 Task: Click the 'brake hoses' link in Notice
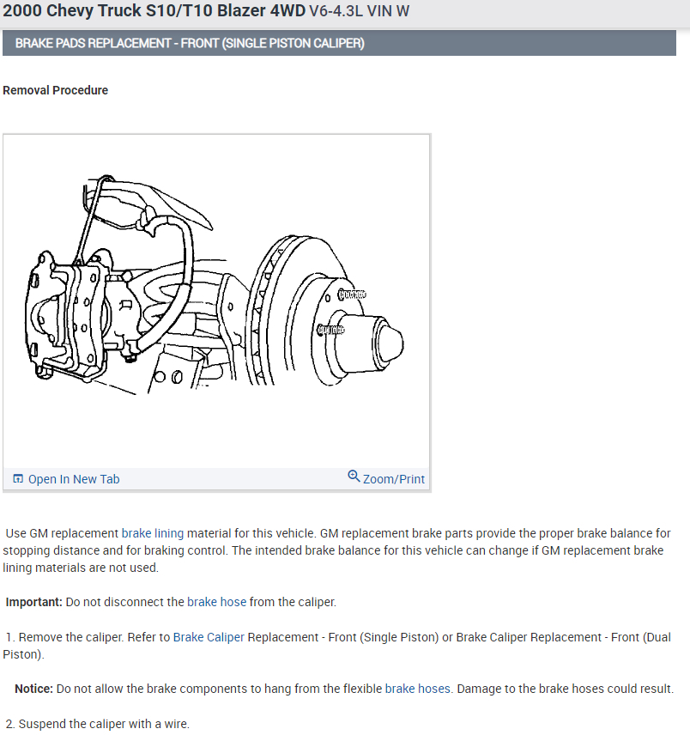(417, 689)
